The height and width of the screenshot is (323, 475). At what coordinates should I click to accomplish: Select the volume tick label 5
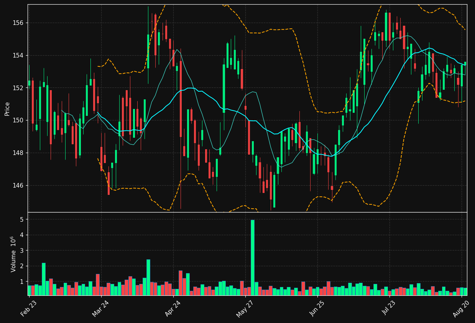tap(22, 219)
